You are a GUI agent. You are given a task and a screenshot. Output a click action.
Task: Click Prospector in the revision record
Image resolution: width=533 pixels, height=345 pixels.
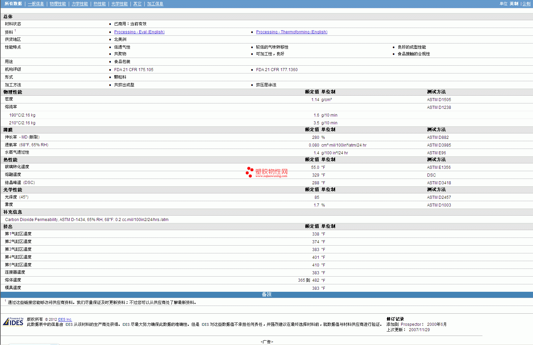coord(411,324)
